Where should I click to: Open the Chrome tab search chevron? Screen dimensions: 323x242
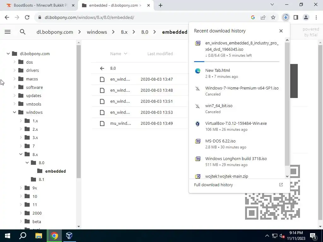click(272, 4)
